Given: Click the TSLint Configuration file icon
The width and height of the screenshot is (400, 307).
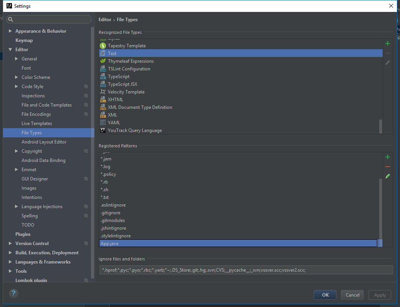Looking at the screenshot, I should [103, 69].
